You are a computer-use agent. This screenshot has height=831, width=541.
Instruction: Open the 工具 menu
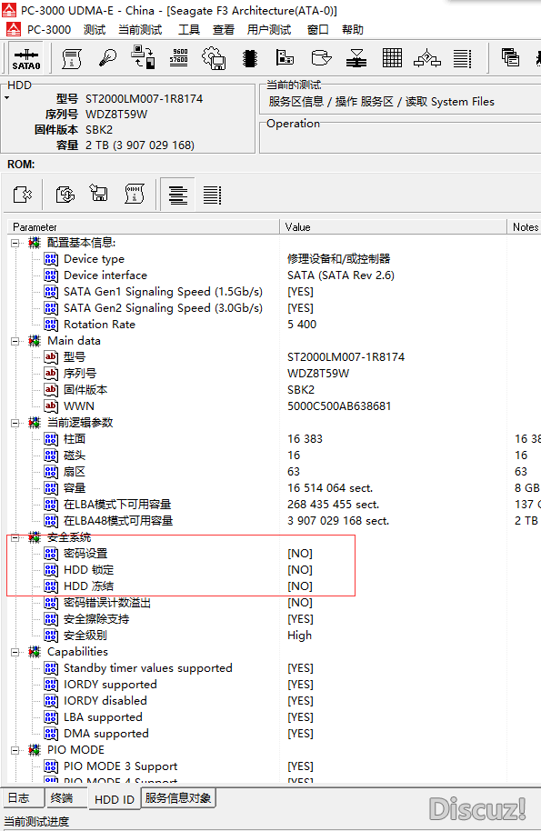tap(188, 30)
